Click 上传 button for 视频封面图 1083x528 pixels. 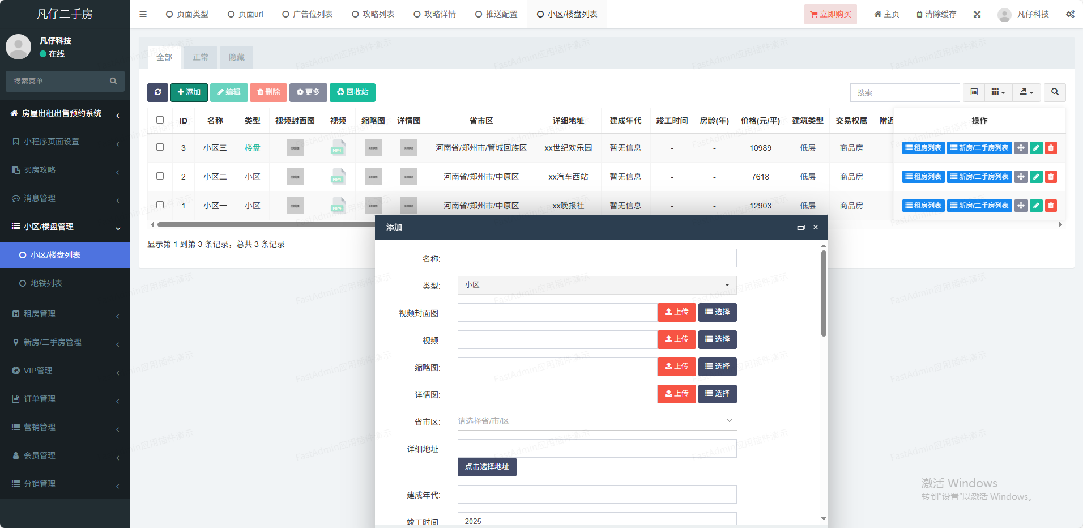coord(676,312)
